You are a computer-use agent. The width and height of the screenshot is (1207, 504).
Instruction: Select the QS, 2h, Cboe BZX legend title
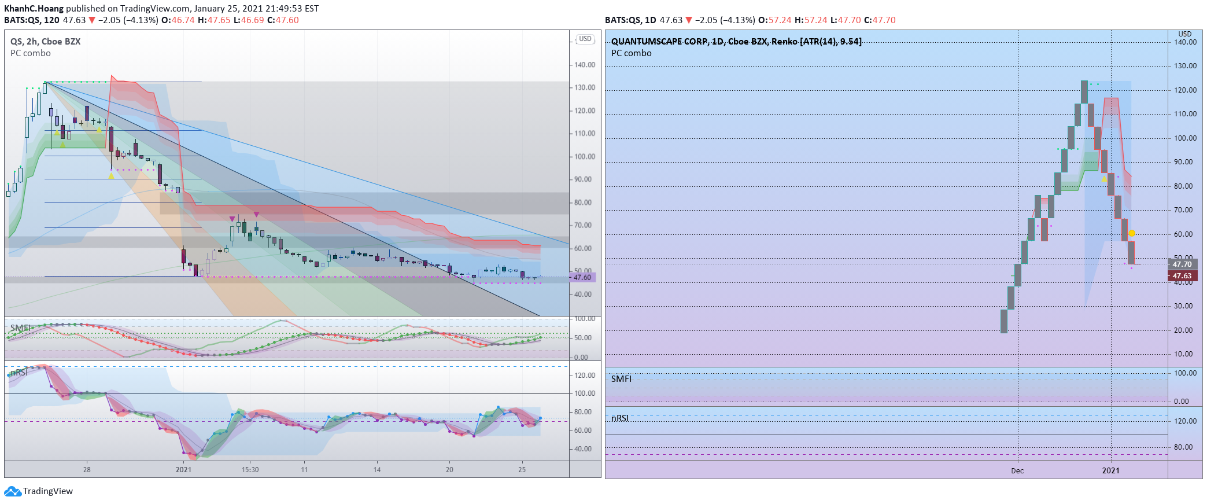[45, 42]
